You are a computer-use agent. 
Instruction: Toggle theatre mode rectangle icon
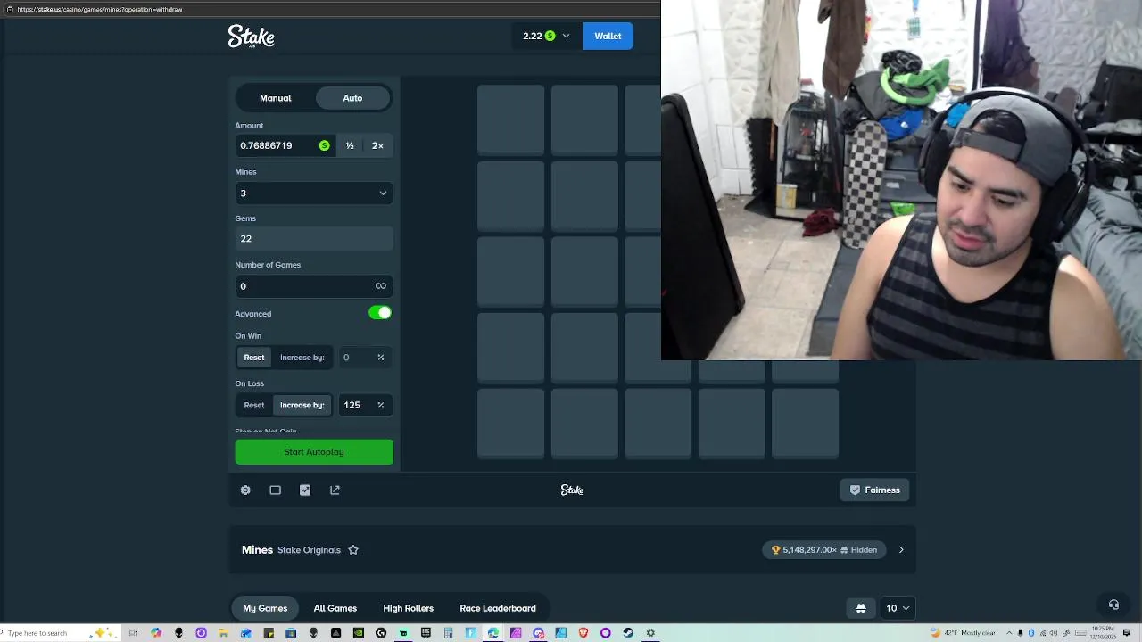click(x=275, y=490)
